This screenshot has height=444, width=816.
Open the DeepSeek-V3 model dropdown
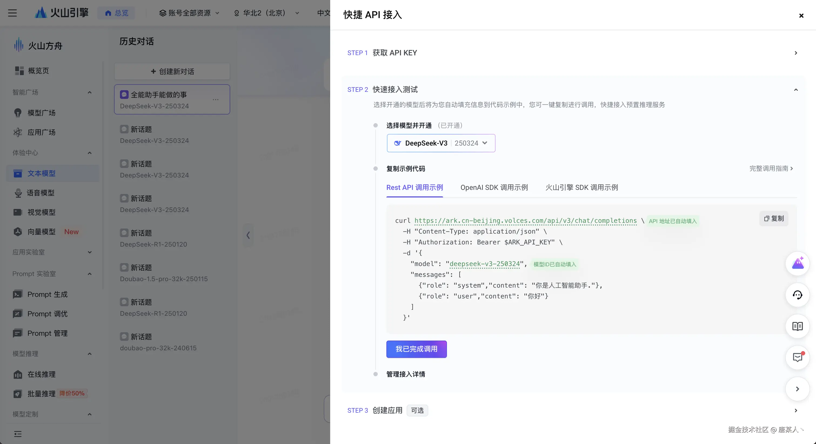pos(441,143)
